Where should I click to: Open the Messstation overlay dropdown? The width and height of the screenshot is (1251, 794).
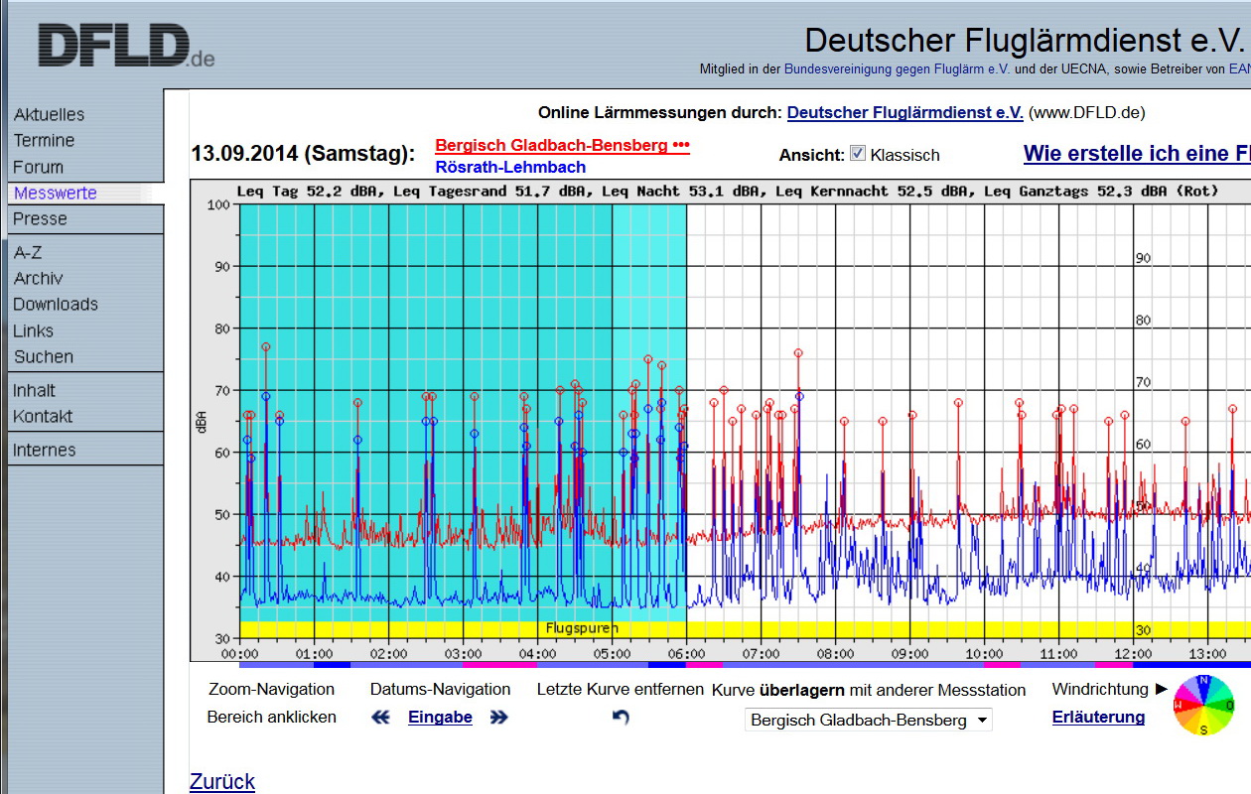pos(869,721)
